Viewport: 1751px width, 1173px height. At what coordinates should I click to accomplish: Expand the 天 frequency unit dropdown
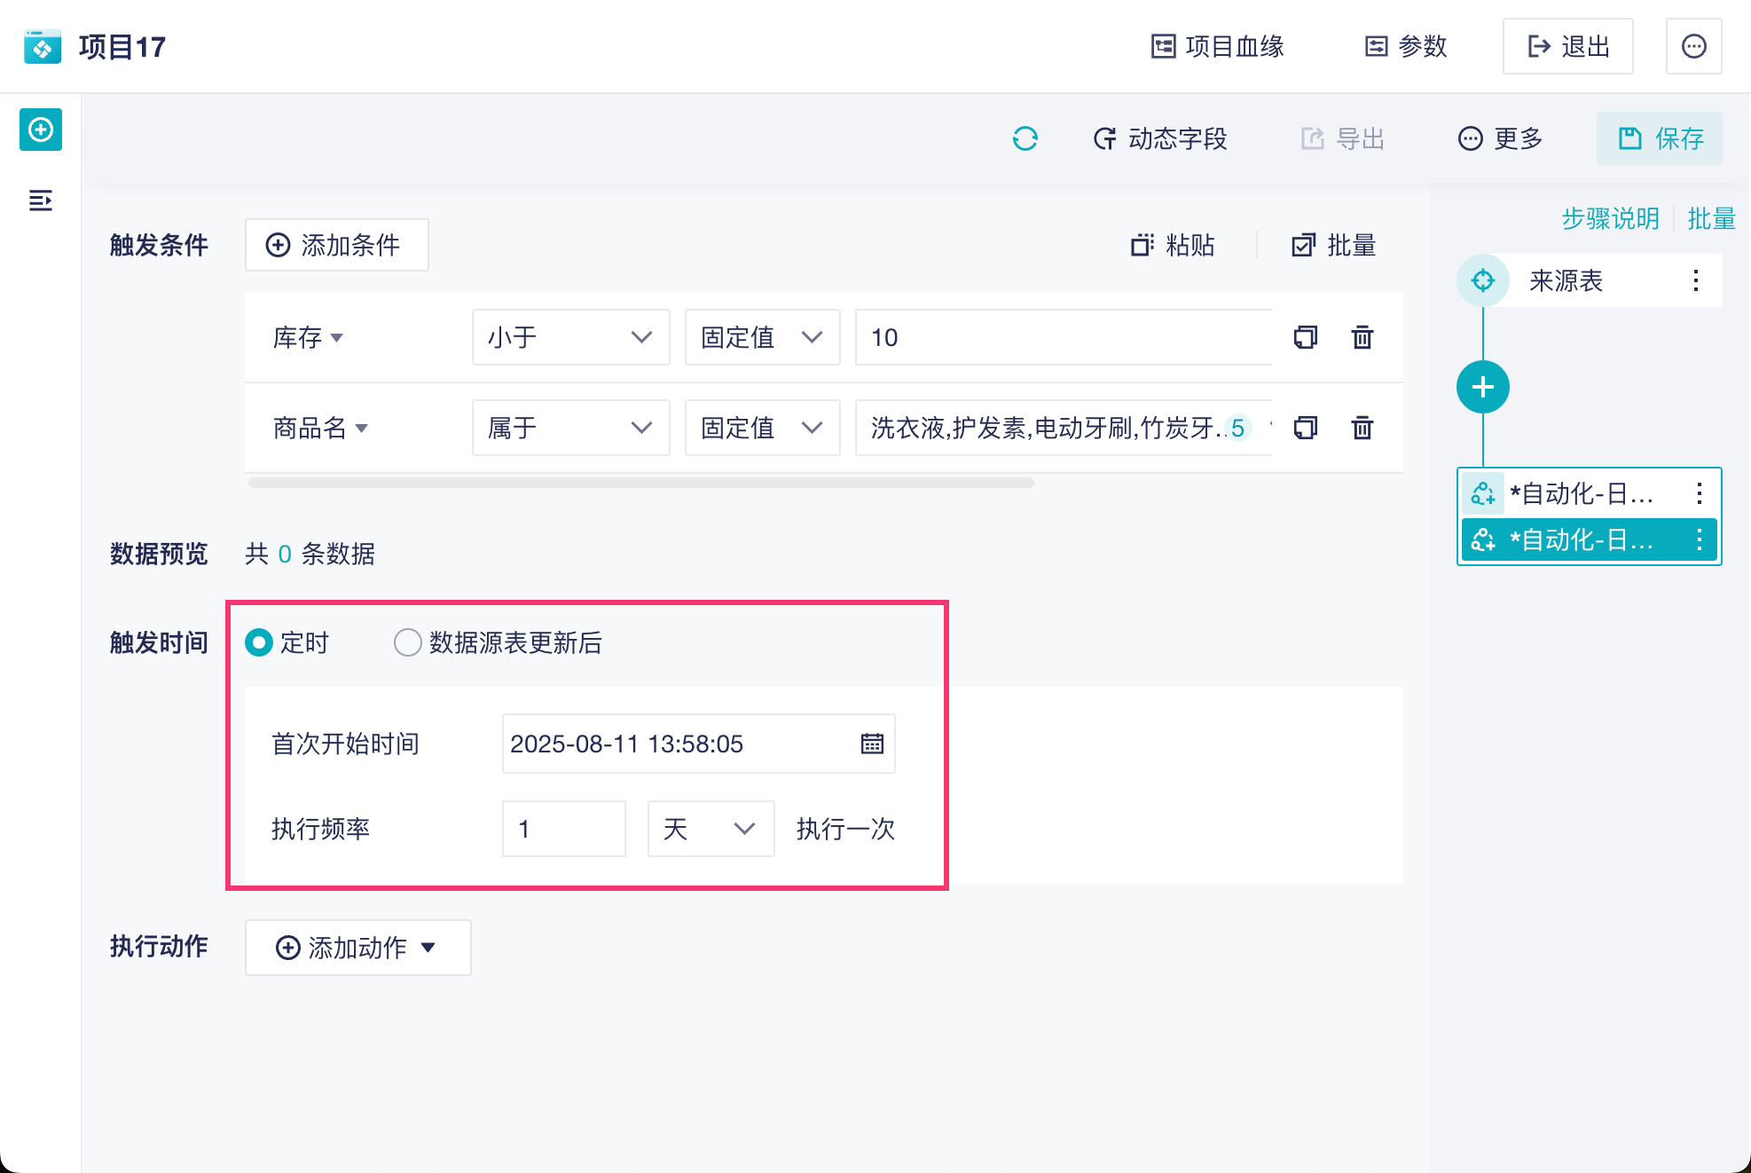pyautogui.click(x=710, y=829)
